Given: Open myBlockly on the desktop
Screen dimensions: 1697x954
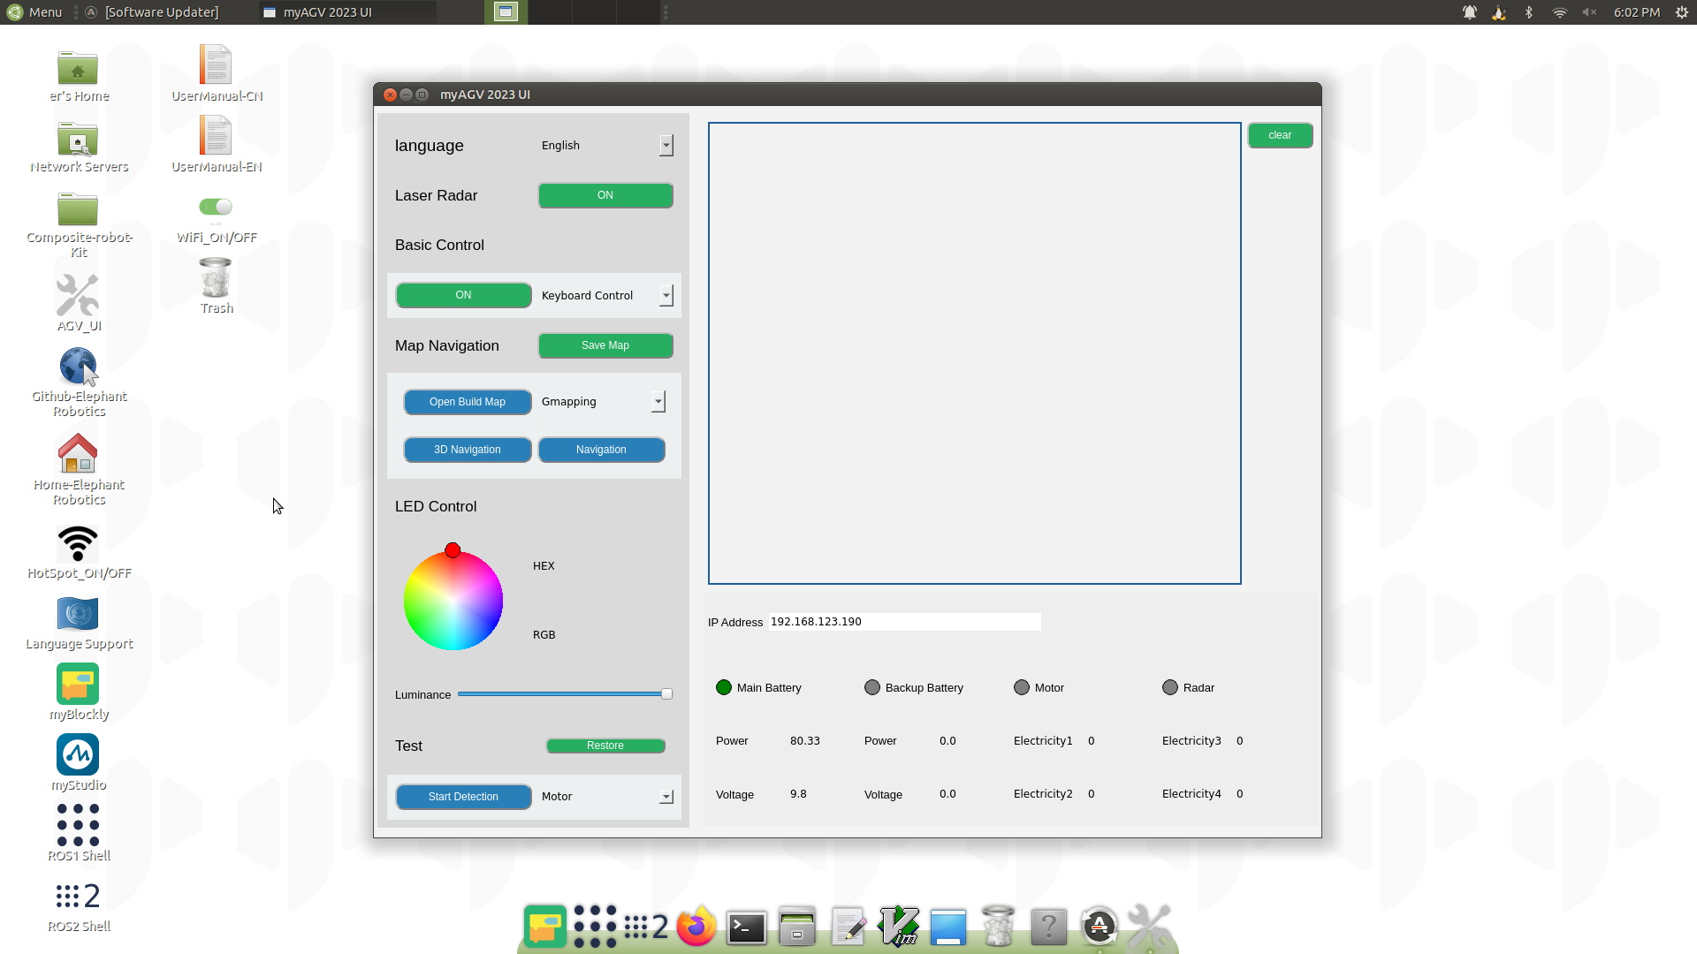Looking at the screenshot, I should (78, 685).
